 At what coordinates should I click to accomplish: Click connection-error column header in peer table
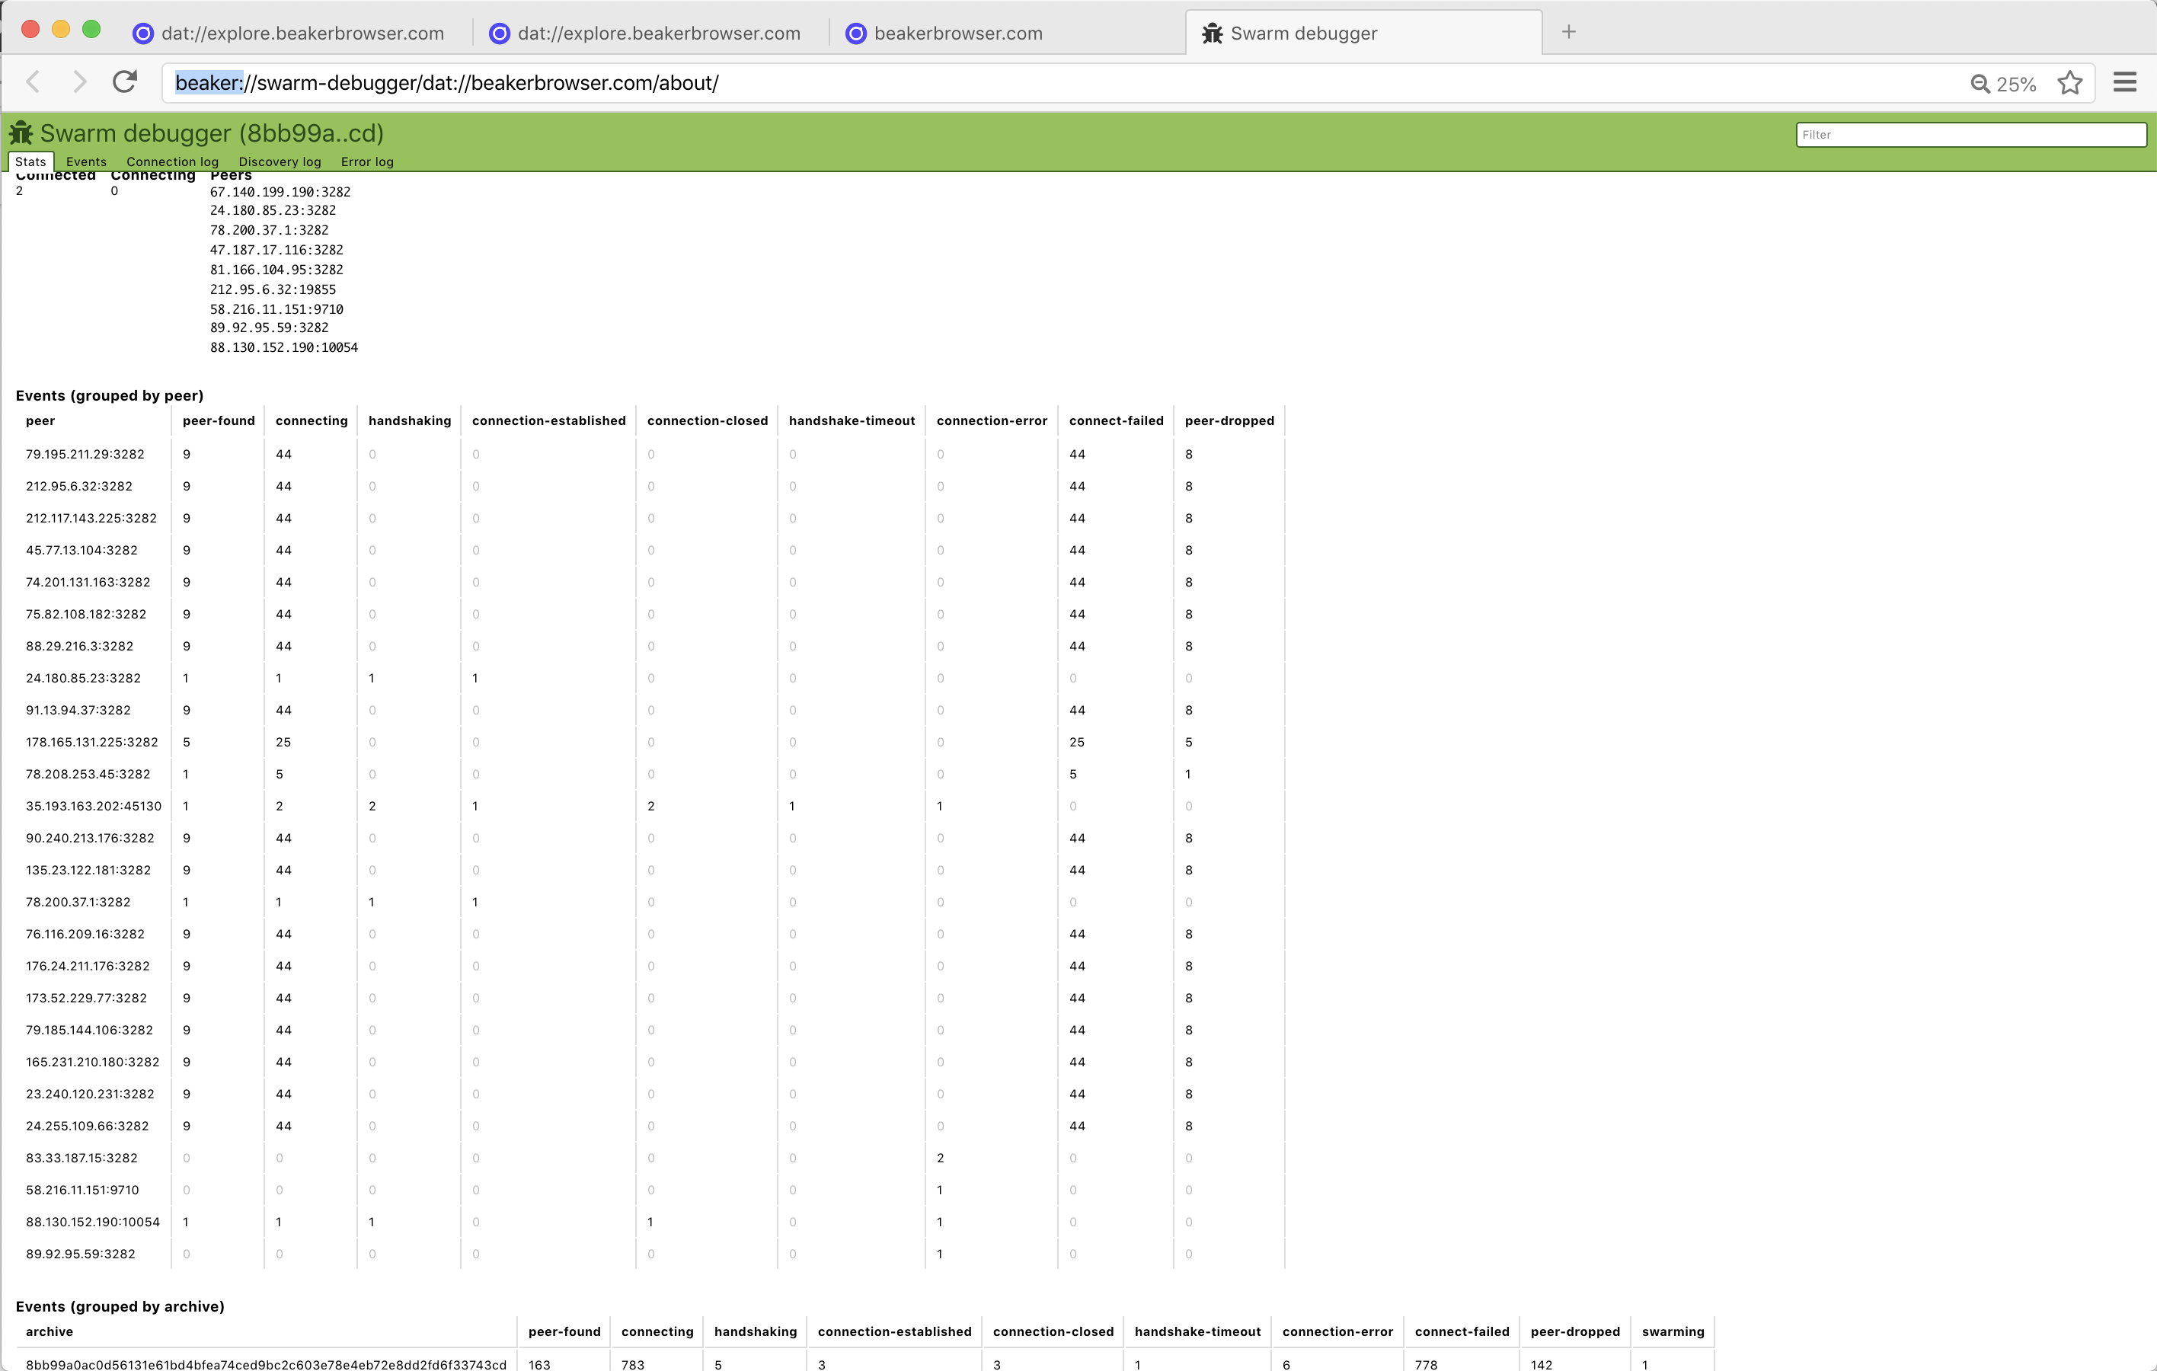click(992, 421)
